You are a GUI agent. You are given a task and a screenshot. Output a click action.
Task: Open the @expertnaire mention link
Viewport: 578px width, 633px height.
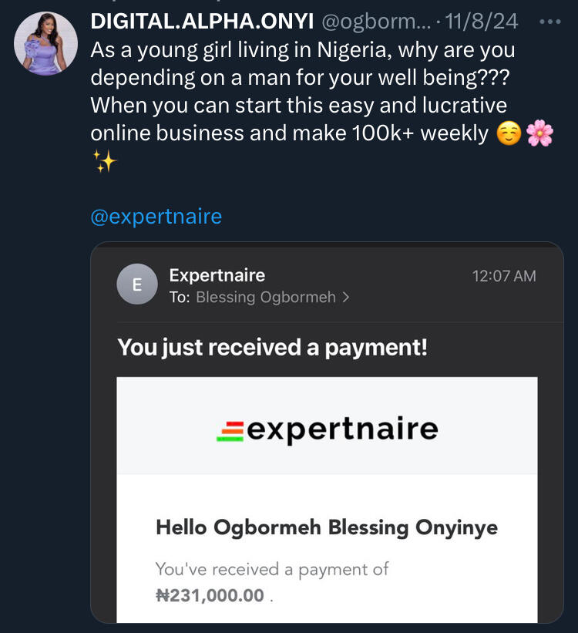(156, 217)
